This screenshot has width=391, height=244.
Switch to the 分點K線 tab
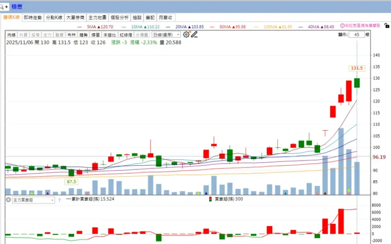point(54,17)
